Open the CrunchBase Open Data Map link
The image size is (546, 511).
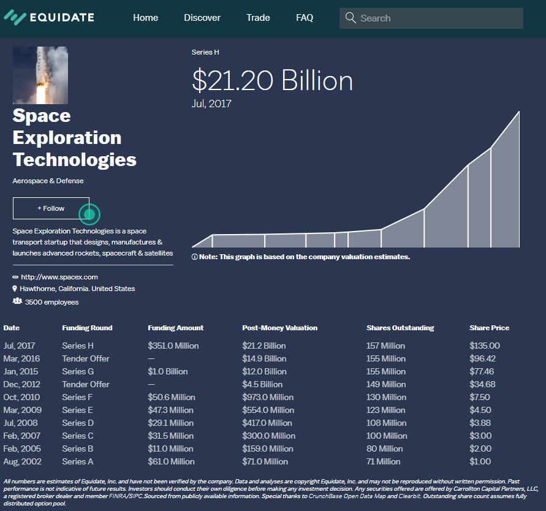tap(347, 496)
